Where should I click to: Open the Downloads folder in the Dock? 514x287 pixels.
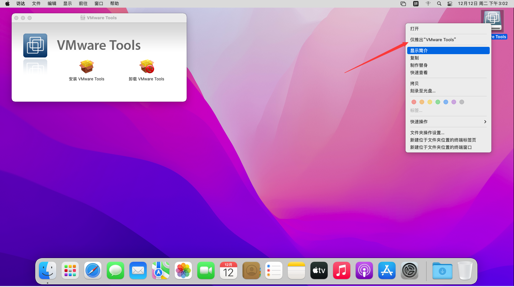(x=442, y=271)
